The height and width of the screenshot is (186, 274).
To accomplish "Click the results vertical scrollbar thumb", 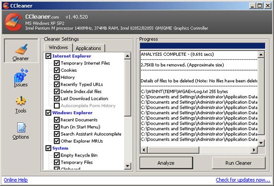I will tap(261, 96).
